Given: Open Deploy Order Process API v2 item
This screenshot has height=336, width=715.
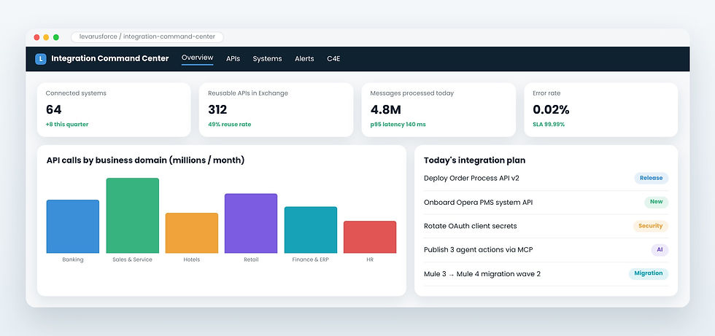Looking at the screenshot, I should (x=546, y=179).
